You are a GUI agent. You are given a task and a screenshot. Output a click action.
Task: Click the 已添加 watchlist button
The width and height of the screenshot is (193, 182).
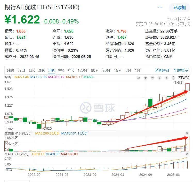point(180,8)
